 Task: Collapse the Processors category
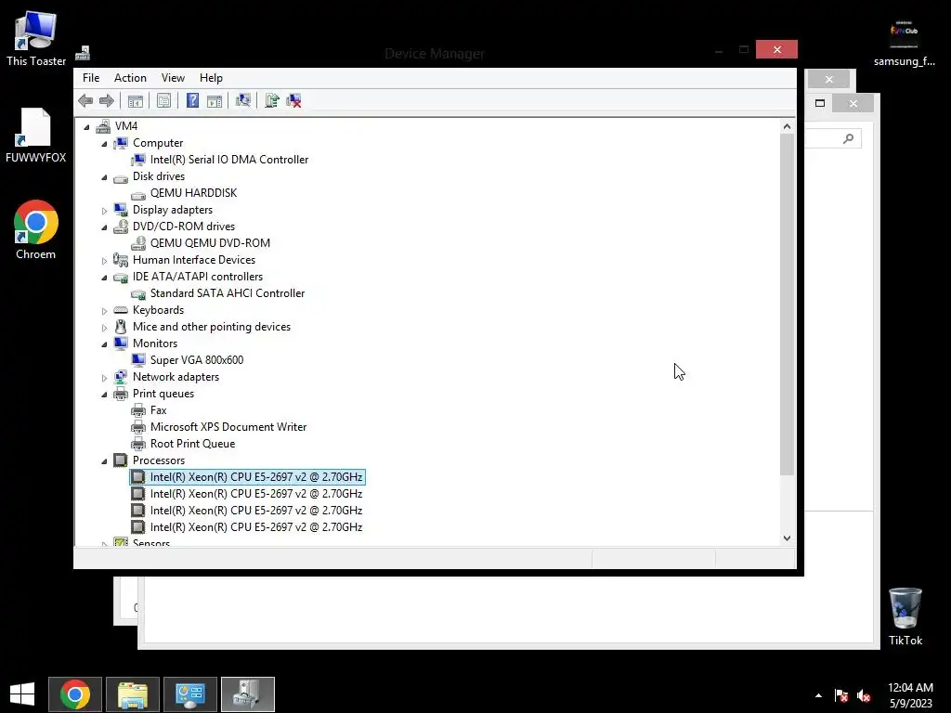pyautogui.click(x=104, y=461)
